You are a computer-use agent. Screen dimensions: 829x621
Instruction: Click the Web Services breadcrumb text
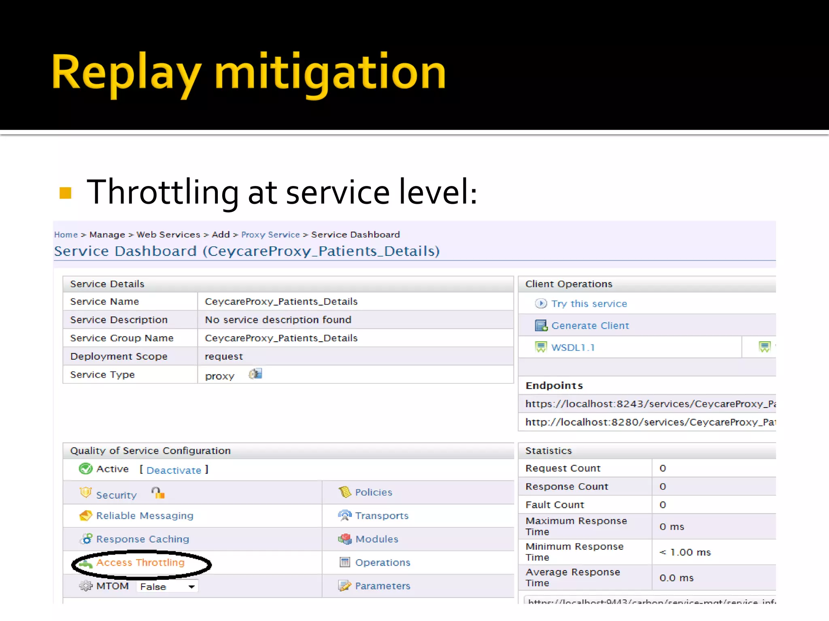click(x=168, y=234)
